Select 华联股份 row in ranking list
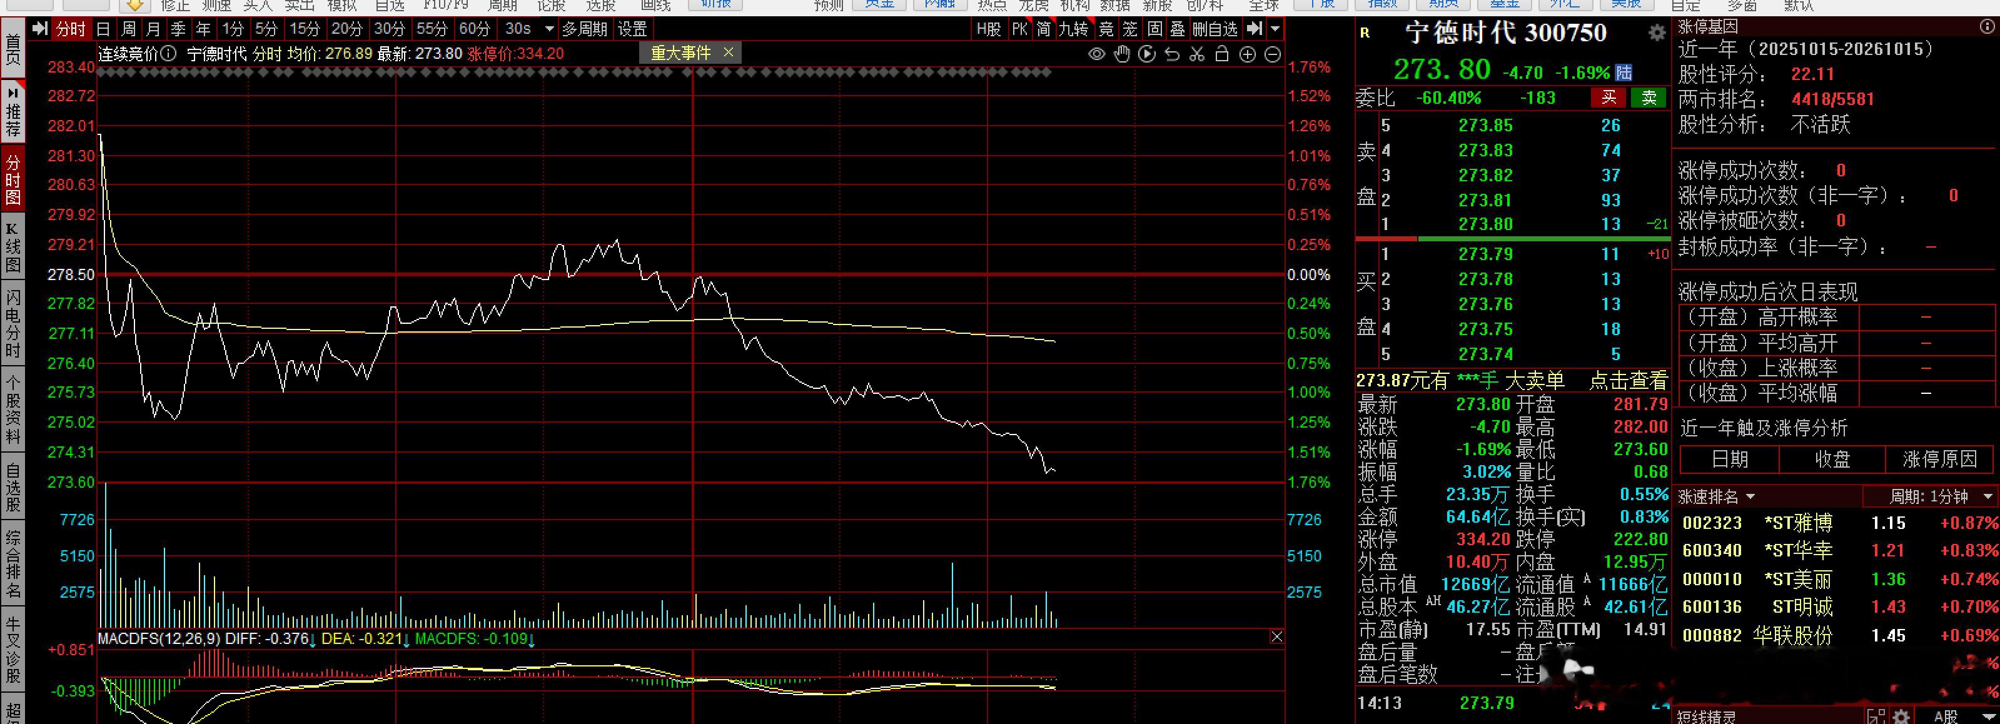The height and width of the screenshot is (724, 2000). pos(1837,636)
